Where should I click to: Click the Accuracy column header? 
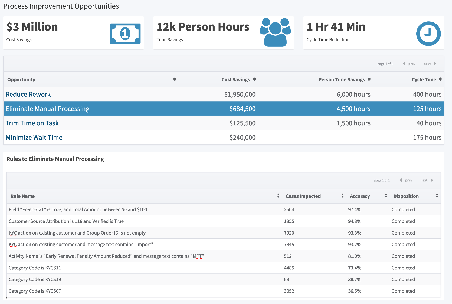[x=360, y=196]
